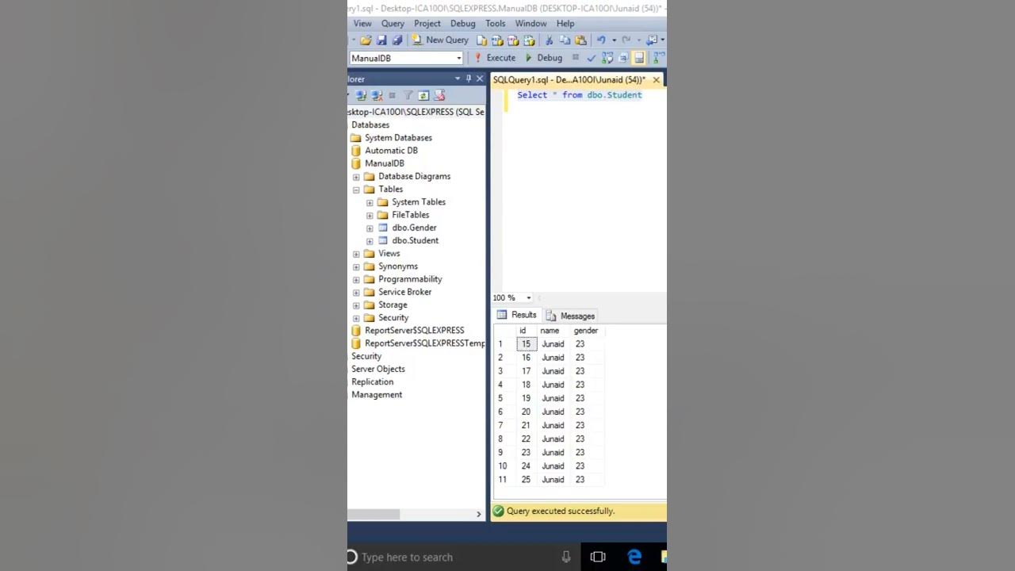Click the Filter funnel icon in Object Explorer
Viewport: 1015px width, 571px height.
click(408, 95)
